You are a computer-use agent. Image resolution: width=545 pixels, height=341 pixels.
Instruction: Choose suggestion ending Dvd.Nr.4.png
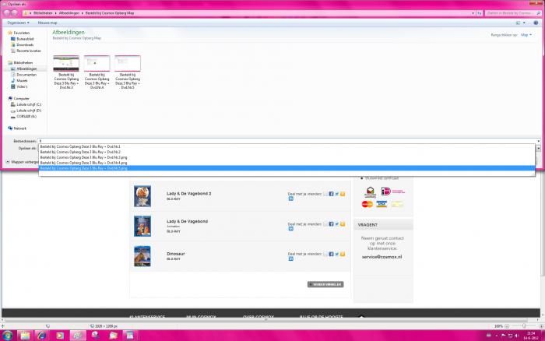pyautogui.click(x=287, y=163)
